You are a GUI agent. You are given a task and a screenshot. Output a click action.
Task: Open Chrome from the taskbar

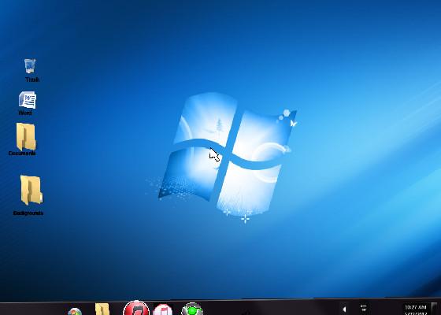pos(75,311)
